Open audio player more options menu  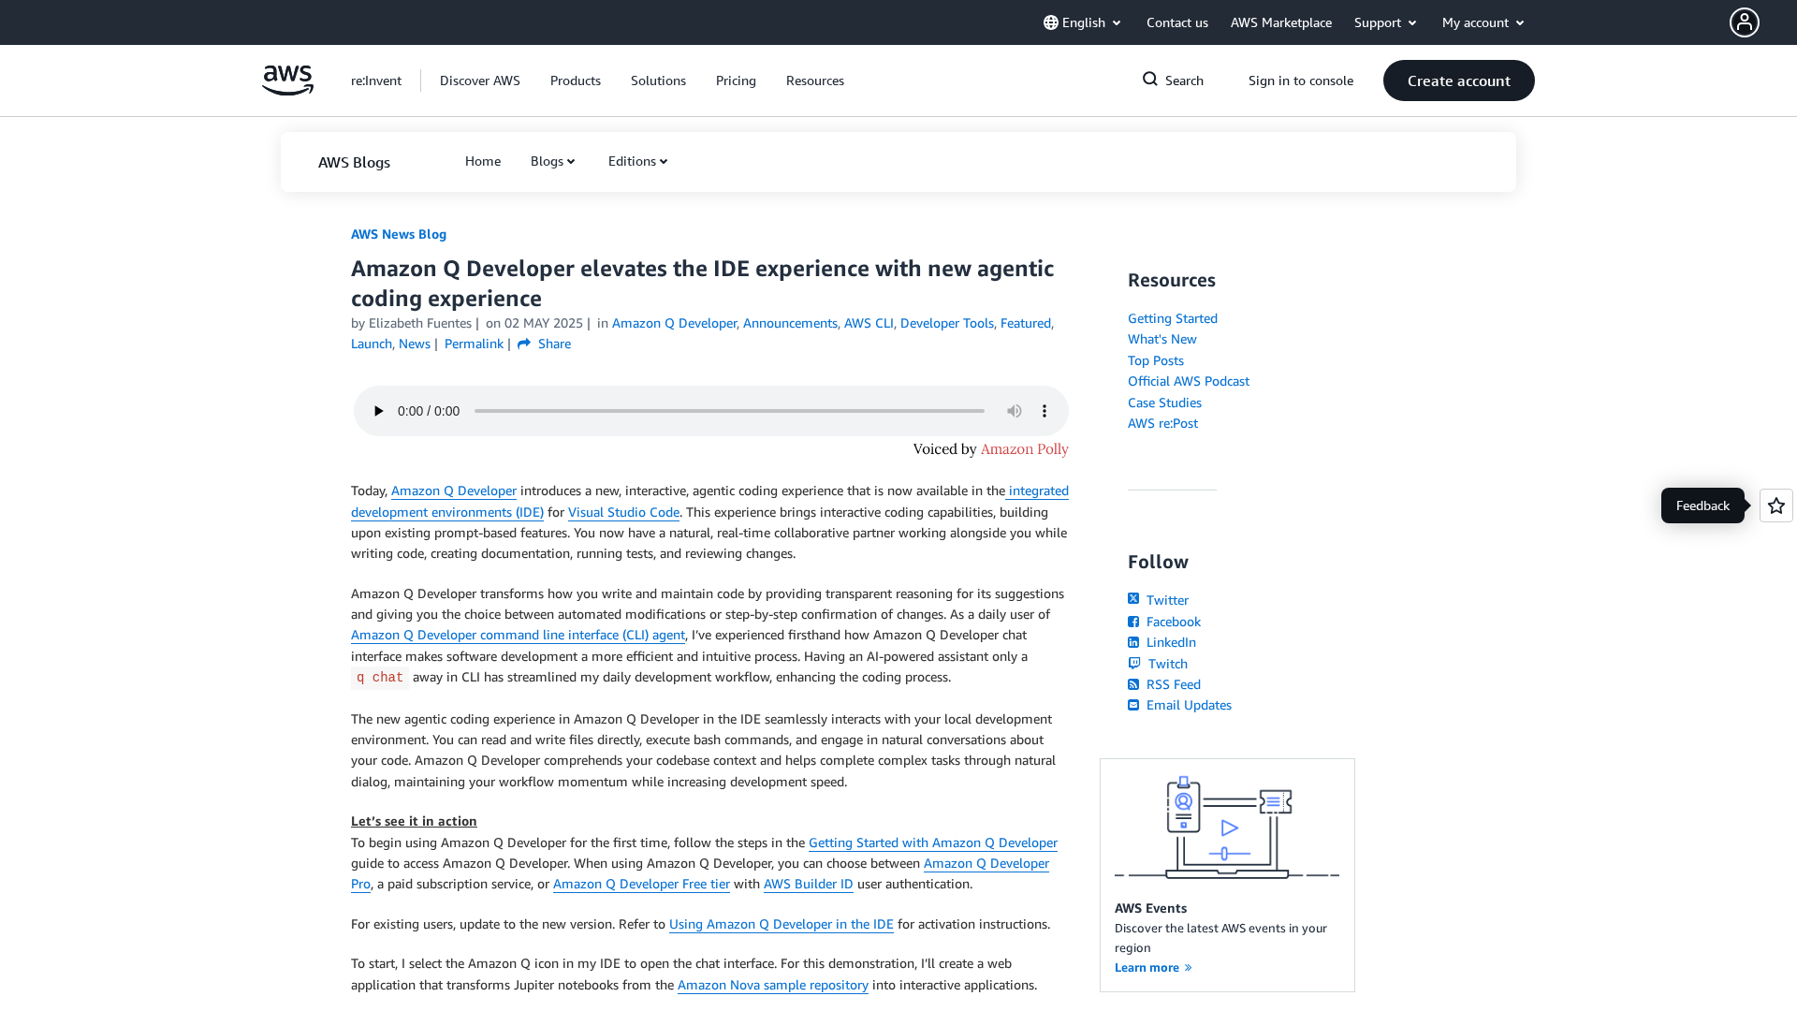1045,411
